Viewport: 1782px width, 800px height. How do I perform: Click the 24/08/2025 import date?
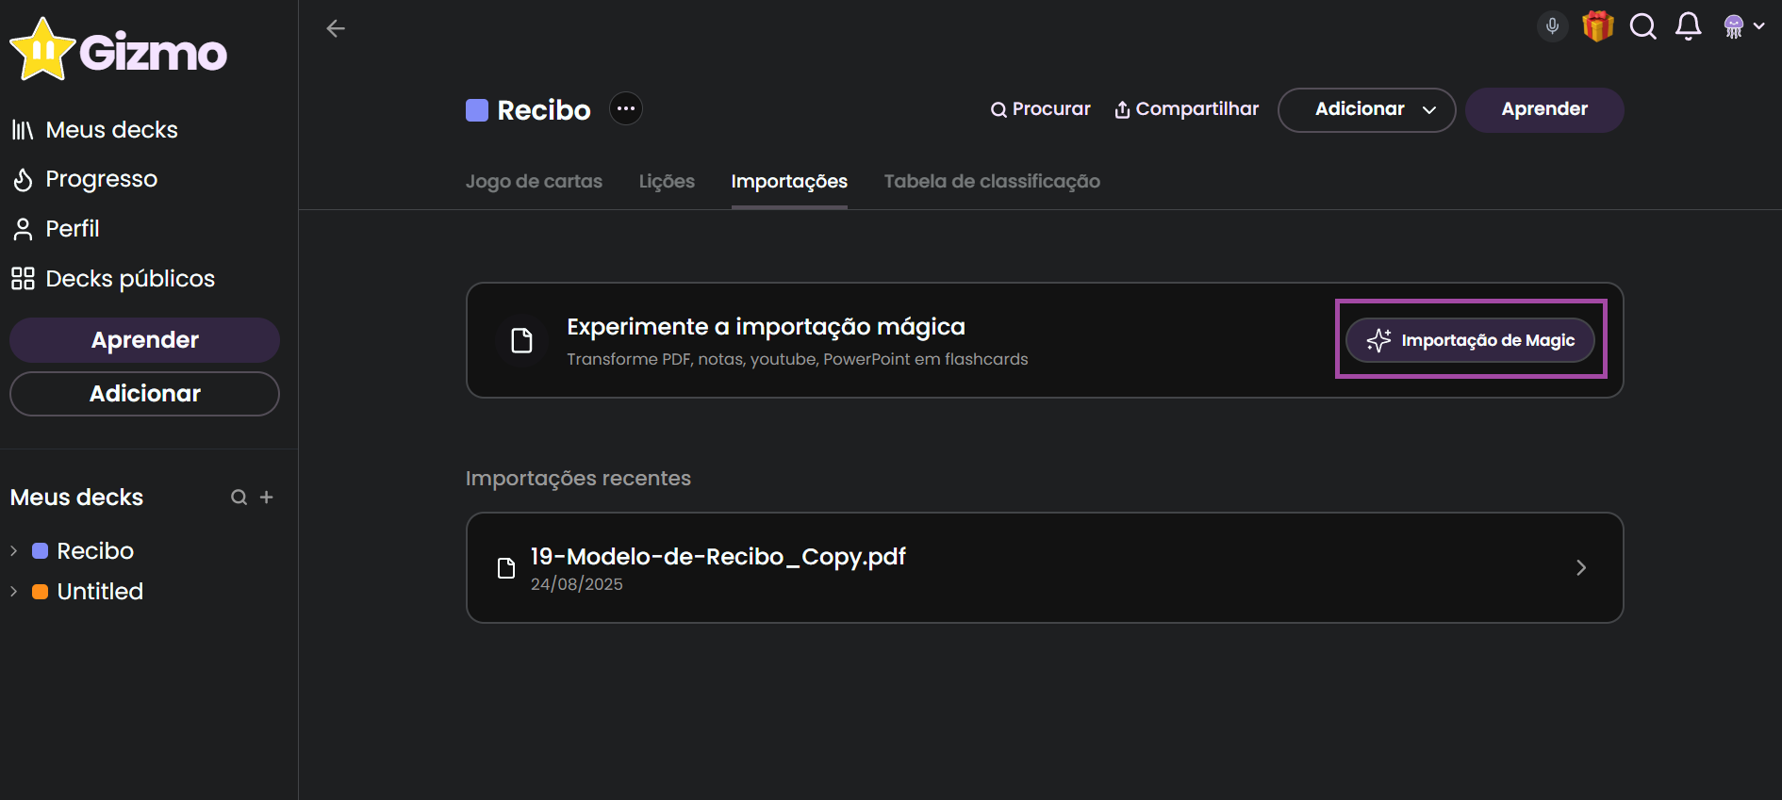click(577, 584)
